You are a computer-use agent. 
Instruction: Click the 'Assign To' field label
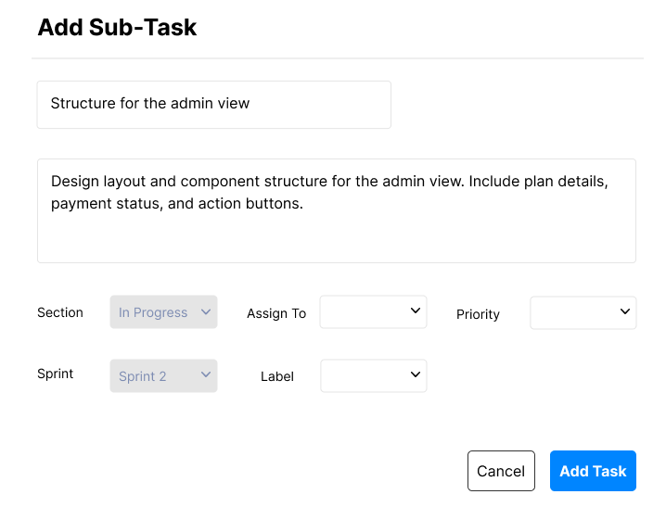pyautogui.click(x=276, y=313)
